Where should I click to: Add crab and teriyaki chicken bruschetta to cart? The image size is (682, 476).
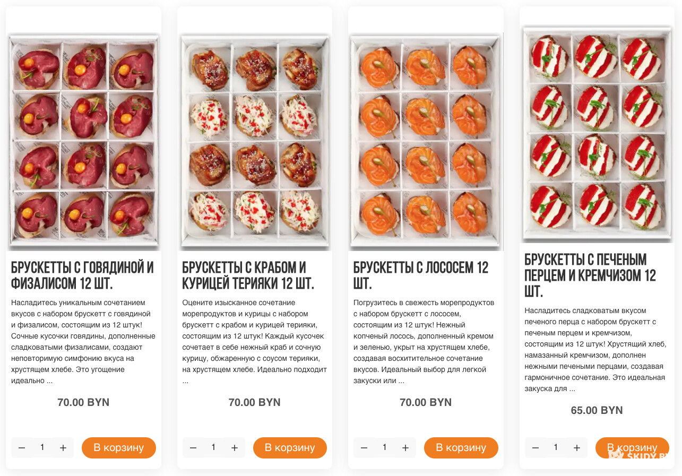[x=290, y=448]
